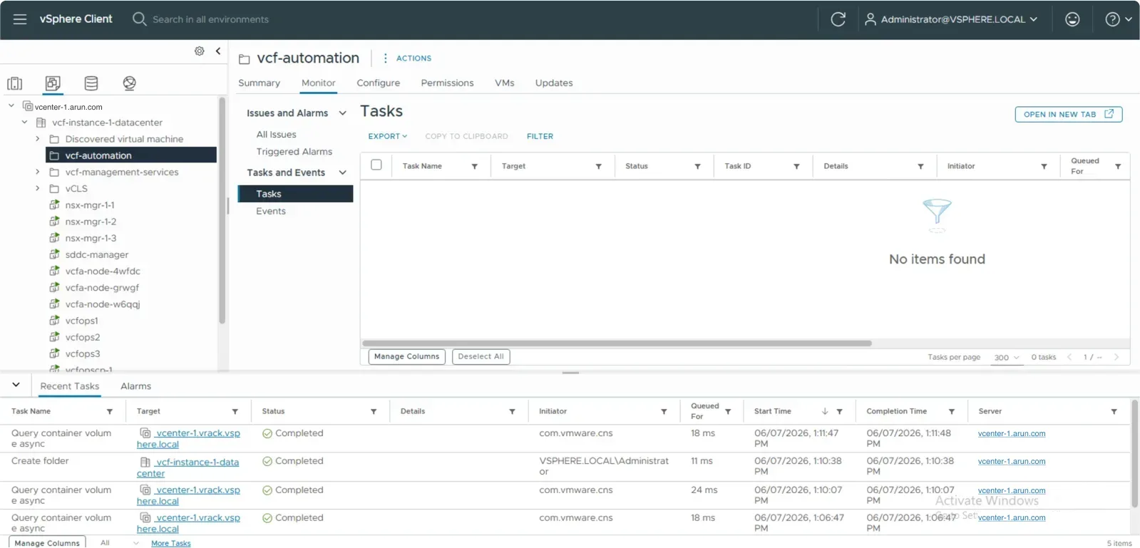Filter the Status column in Tasks grid
Screen dimensions: 1140x548
[697, 166]
